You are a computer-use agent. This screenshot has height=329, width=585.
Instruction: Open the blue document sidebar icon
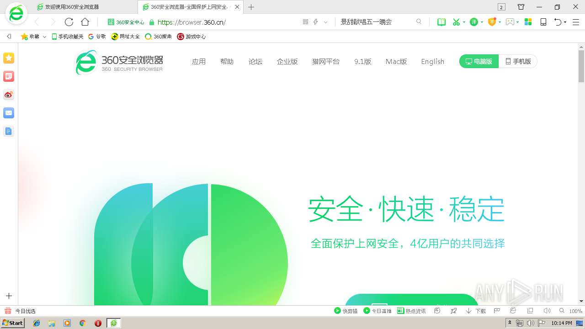(x=9, y=131)
